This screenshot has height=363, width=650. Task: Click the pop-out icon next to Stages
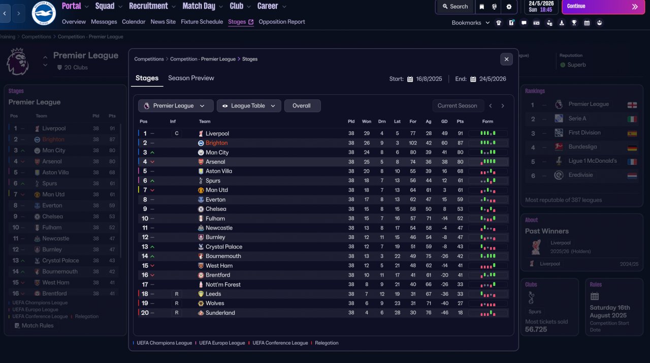(251, 22)
